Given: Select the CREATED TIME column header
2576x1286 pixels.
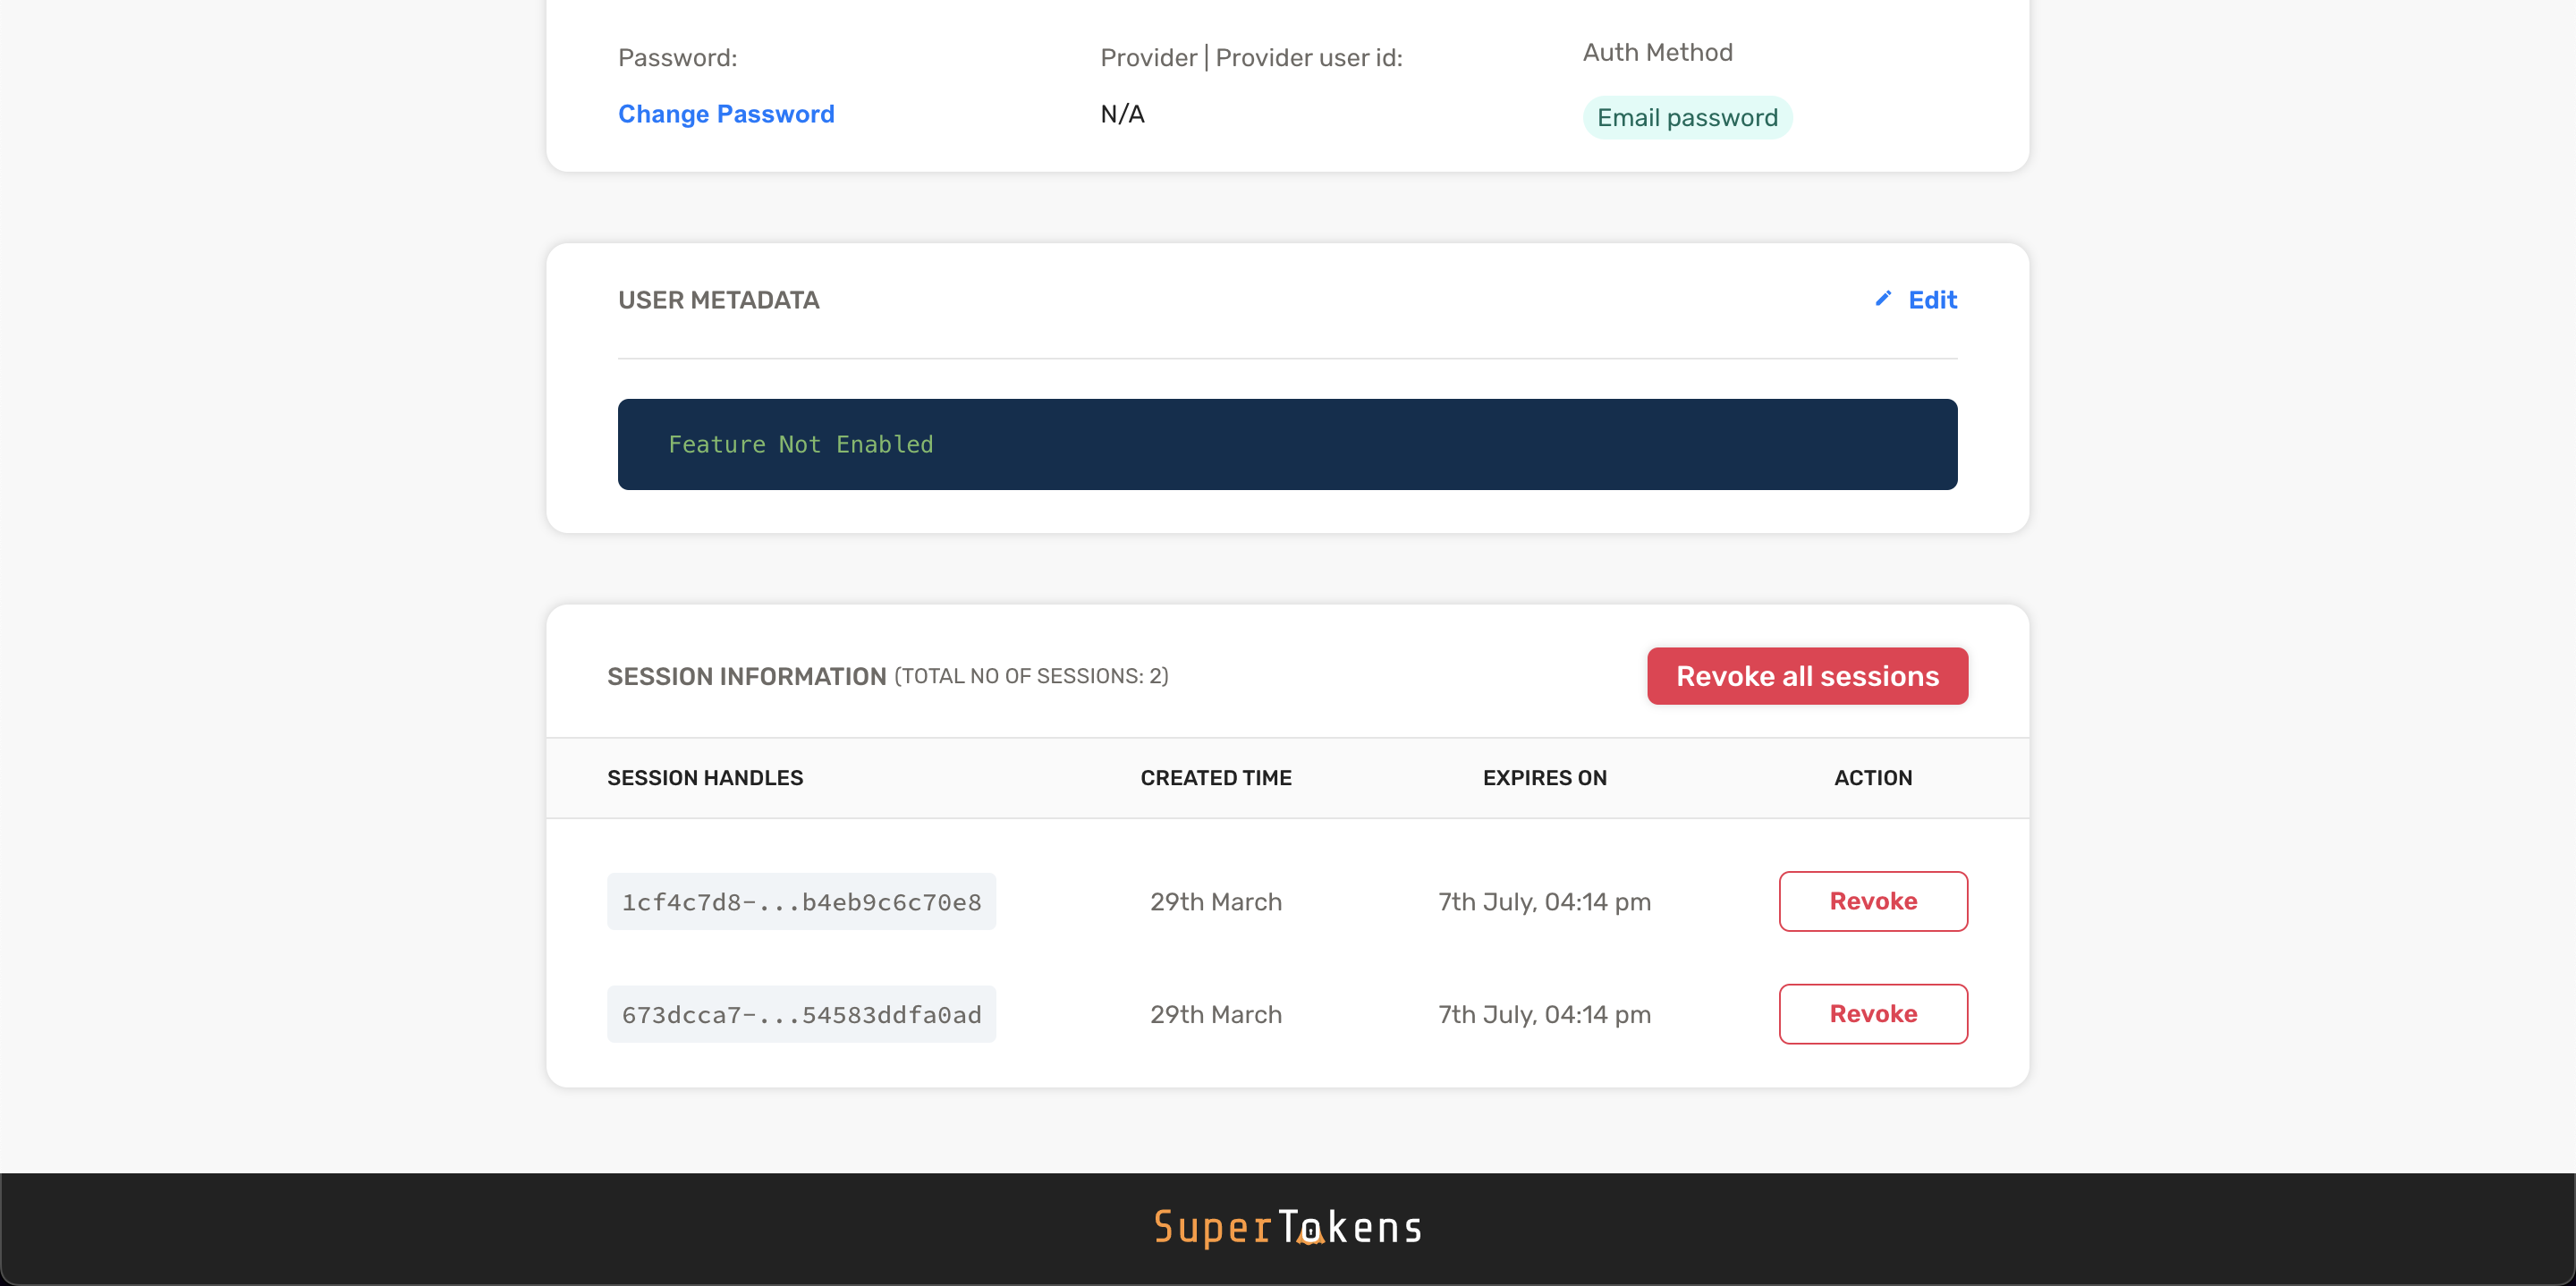Looking at the screenshot, I should (x=1215, y=777).
